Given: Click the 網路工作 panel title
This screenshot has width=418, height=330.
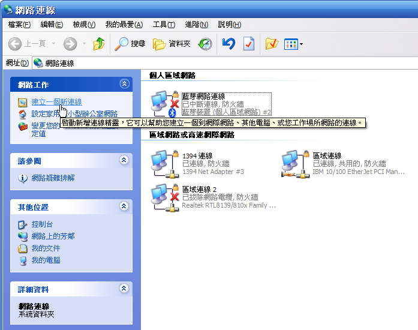Looking at the screenshot, I should coord(33,85).
